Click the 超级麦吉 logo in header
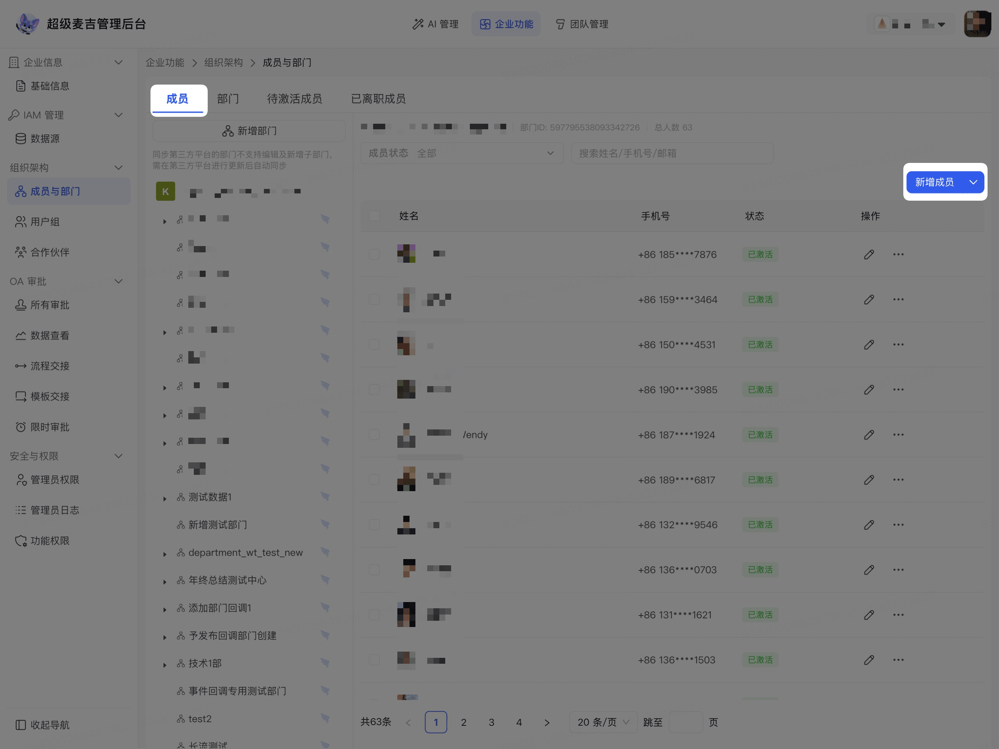999x749 pixels. tap(27, 24)
